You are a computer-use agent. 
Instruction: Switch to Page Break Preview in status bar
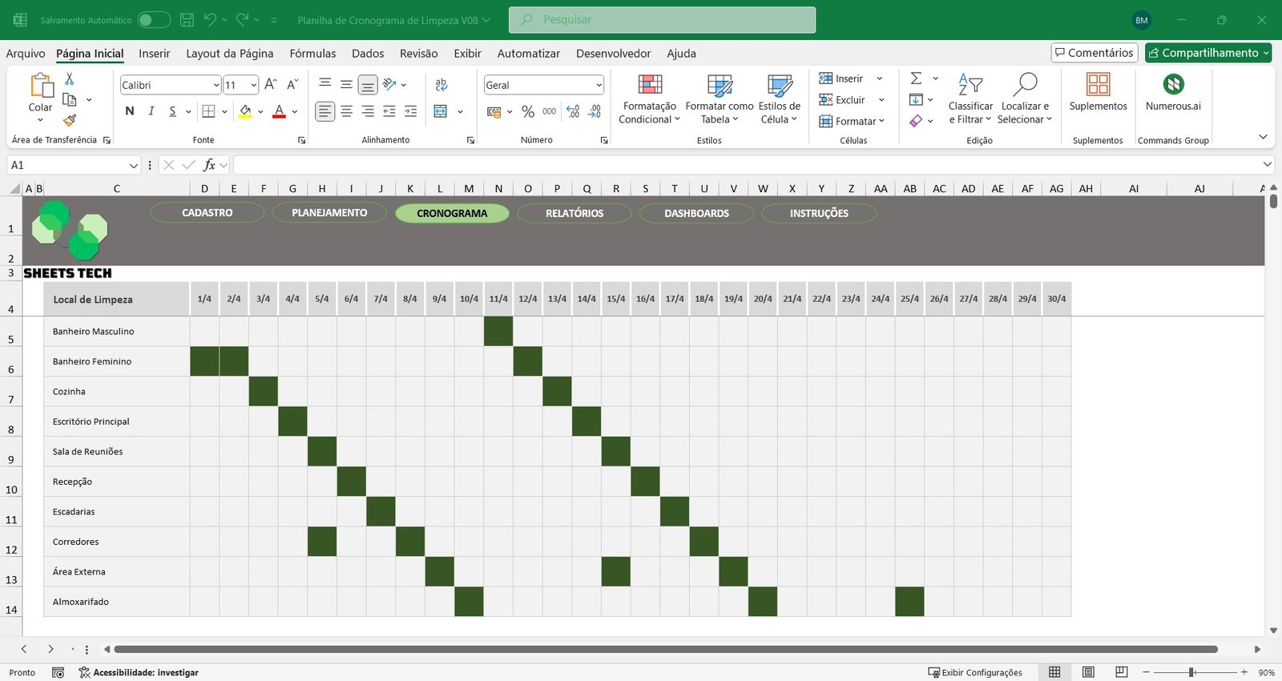1122,672
